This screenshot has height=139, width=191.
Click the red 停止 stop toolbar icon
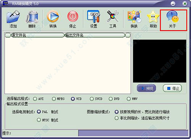pyautogui.click(x=73, y=16)
